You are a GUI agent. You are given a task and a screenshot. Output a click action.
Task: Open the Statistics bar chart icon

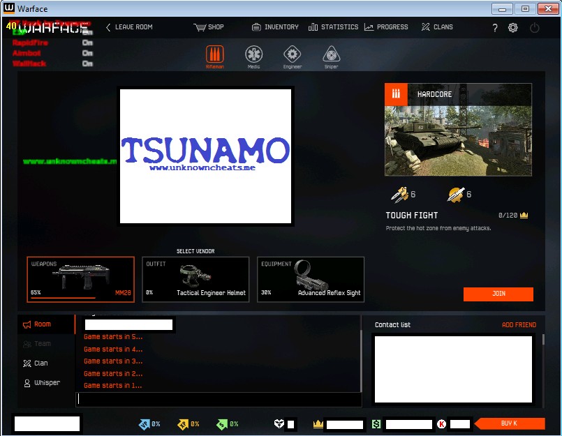tap(313, 27)
